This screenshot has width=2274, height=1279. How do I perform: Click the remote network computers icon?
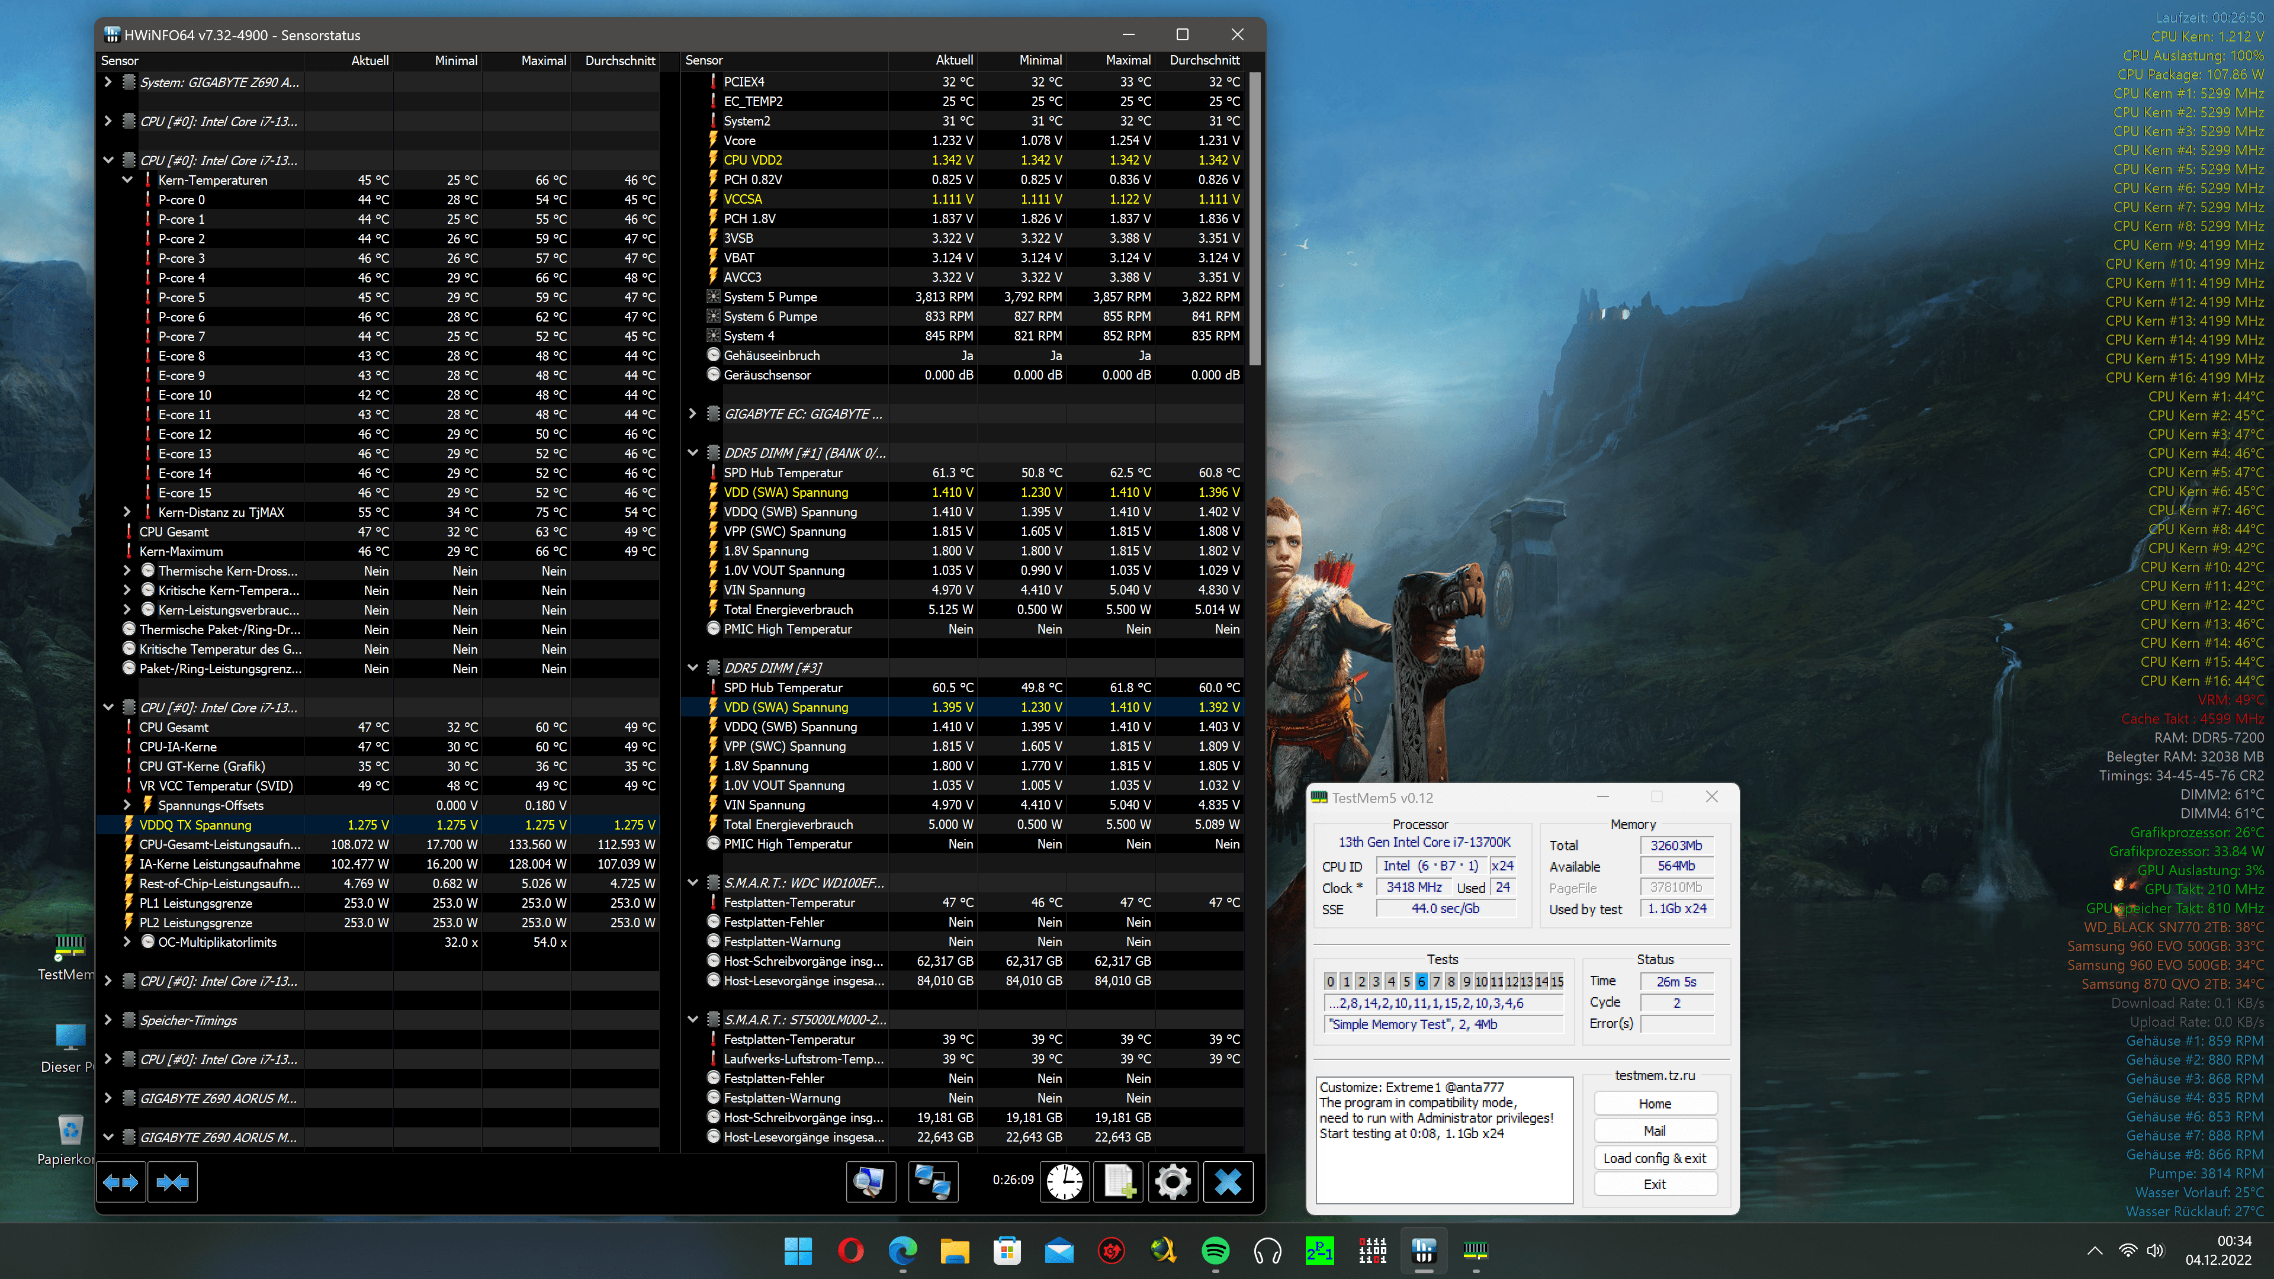[x=932, y=1181]
